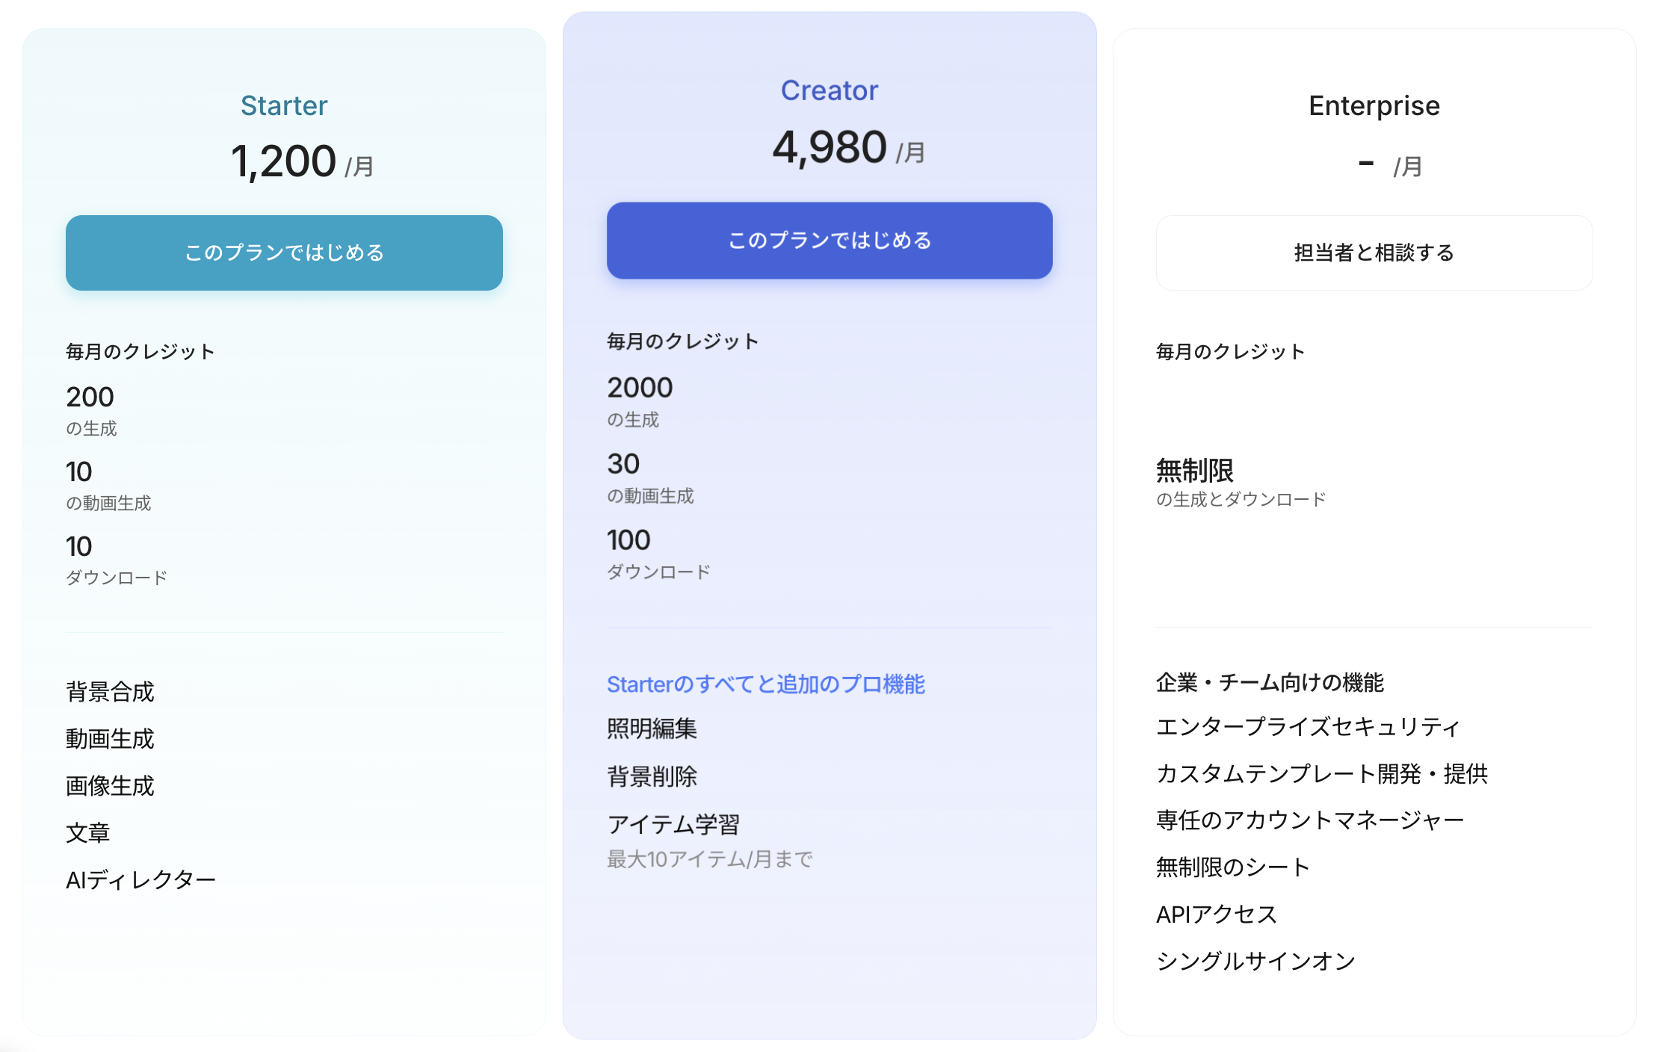Click the 動画生成 feature in the Starter list
Image resolution: width=1662 pixels, height=1052 pixels.
[x=110, y=738]
